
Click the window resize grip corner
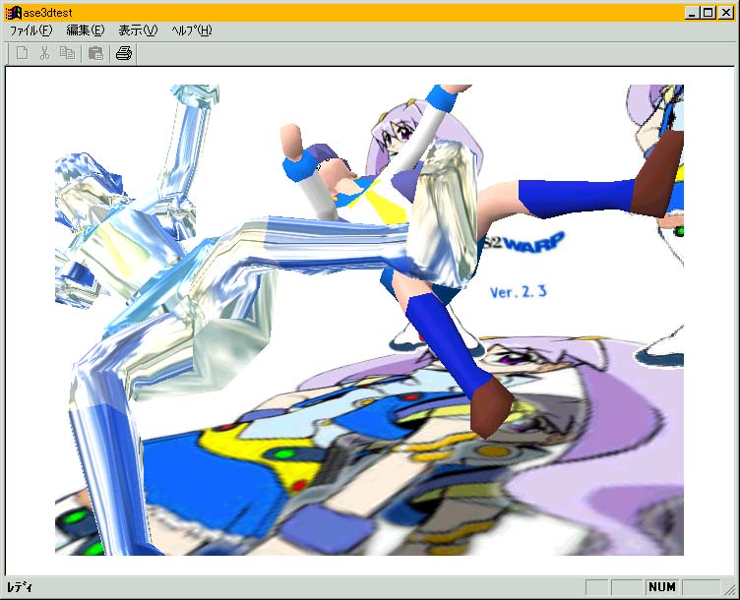[729, 588]
